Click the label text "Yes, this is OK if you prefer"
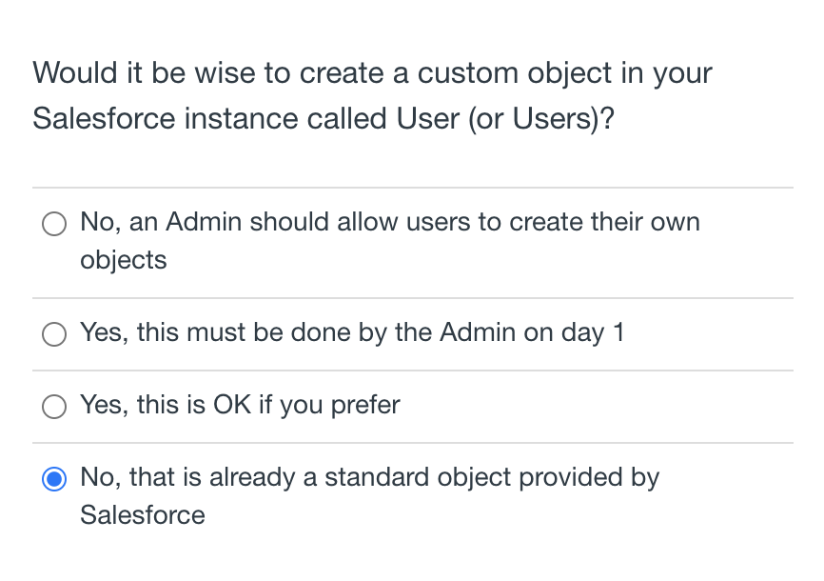 [x=240, y=405]
